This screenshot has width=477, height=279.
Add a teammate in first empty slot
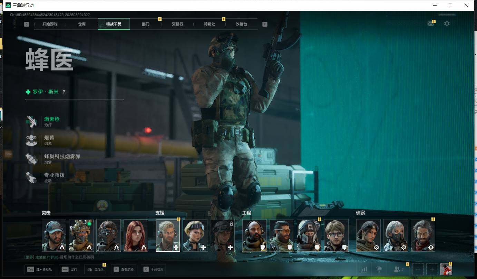tap(418, 269)
